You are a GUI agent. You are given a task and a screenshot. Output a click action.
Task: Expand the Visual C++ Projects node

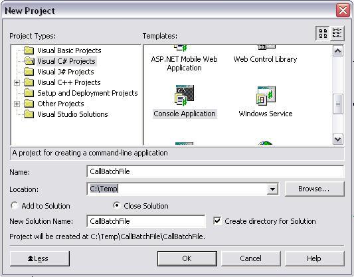point(17,82)
